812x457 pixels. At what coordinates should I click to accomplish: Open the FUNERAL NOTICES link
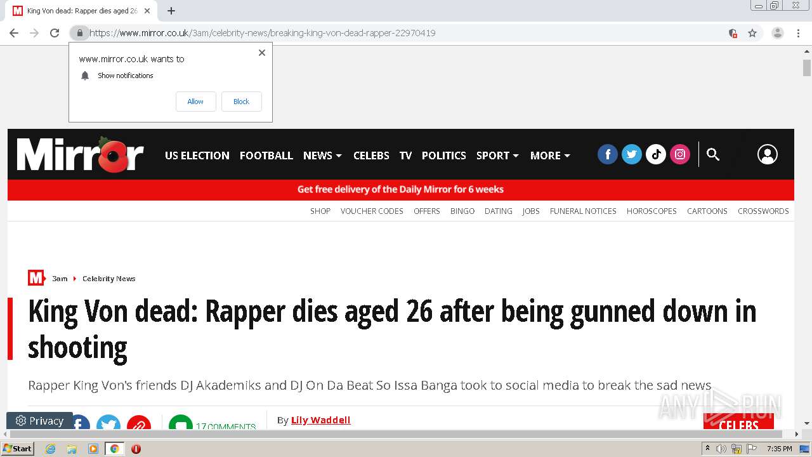click(x=583, y=211)
